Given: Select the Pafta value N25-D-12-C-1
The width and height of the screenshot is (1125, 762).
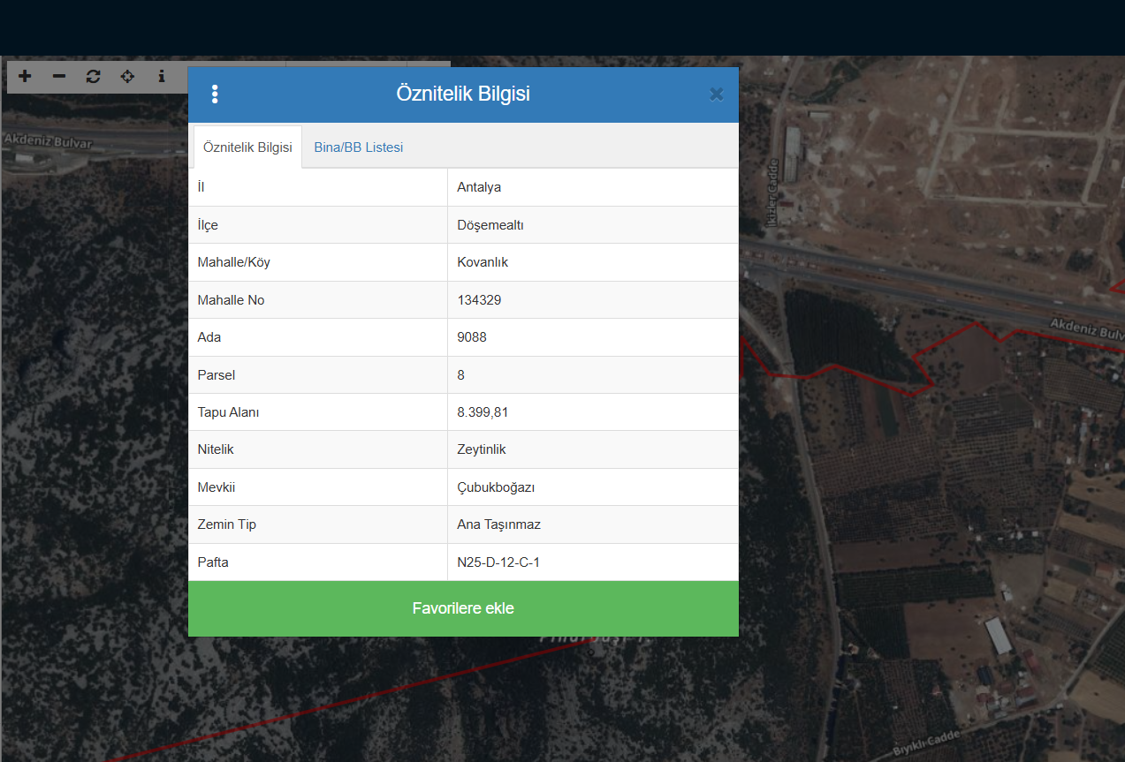Looking at the screenshot, I should [498, 562].
